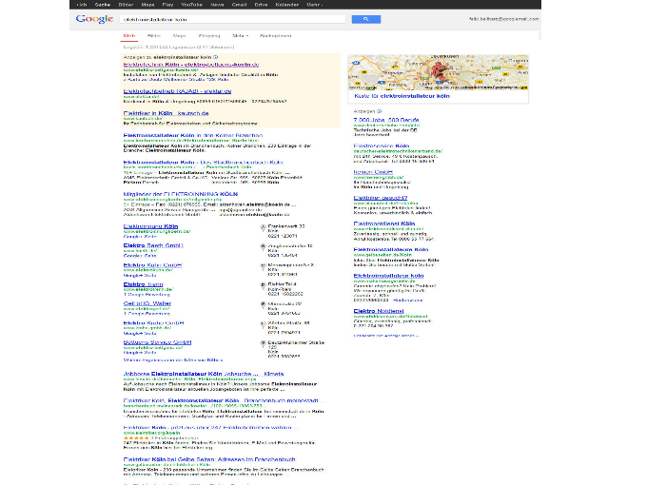Image resolution: width=647 pixels, height=485 pixels.
Task: Open the Cologne map thumbnail
Action: [438, 72]
